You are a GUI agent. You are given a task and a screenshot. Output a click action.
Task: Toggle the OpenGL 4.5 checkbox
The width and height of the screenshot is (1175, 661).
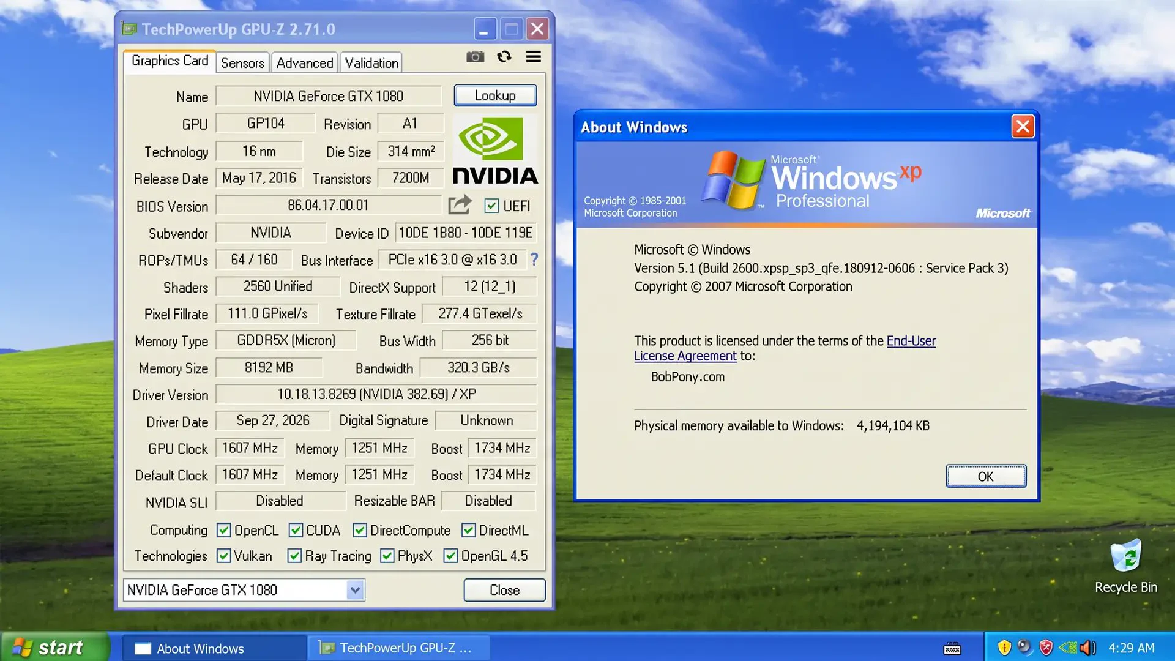(450, 556)
